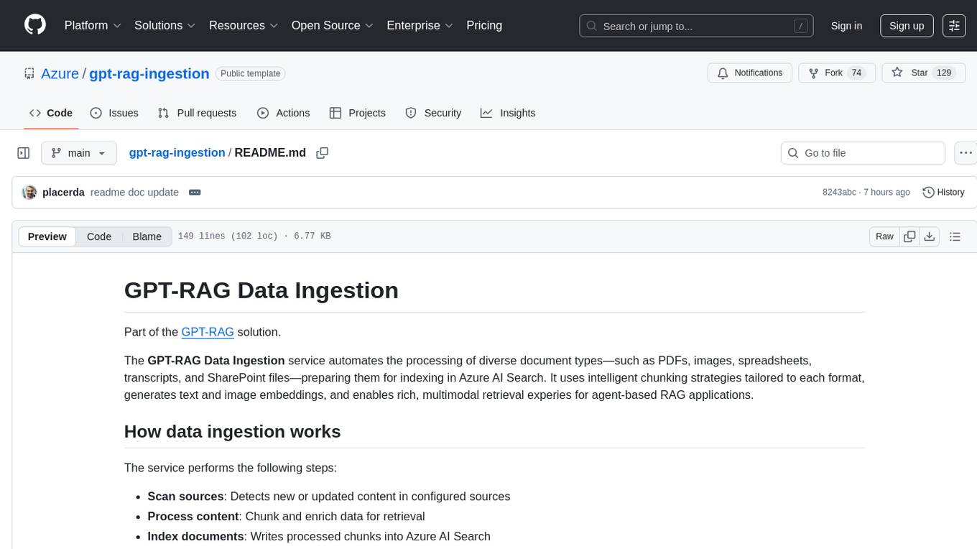Click the Process content list item

point(286,517)
